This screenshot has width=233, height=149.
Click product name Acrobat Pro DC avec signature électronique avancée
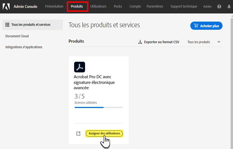point(94,82)
